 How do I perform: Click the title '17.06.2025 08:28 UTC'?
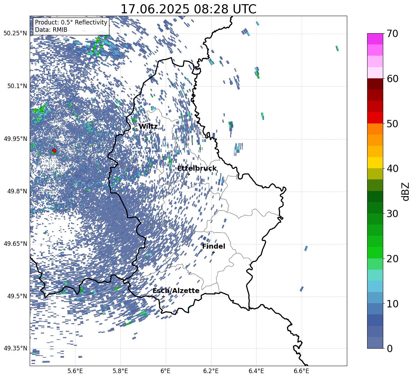pyautogui.click(x=188, y=9)
